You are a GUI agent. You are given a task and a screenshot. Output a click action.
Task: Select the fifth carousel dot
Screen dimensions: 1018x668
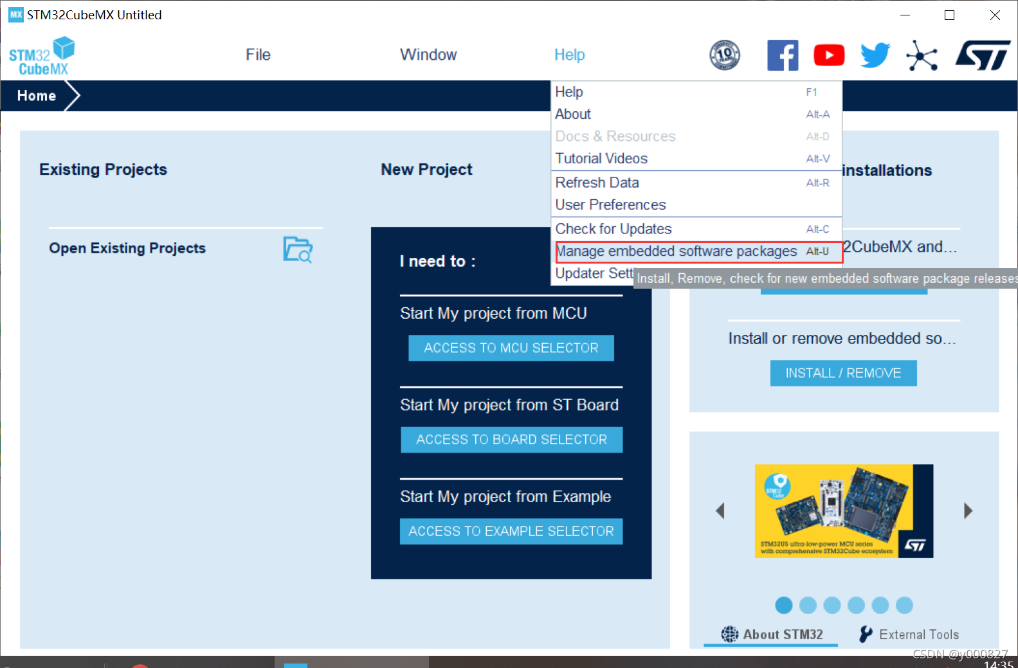880,605
